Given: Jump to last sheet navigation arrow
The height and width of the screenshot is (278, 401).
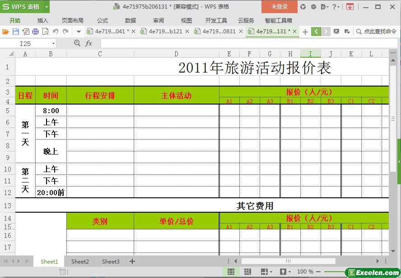Looking at the screenshot, I should pos(27,261).
